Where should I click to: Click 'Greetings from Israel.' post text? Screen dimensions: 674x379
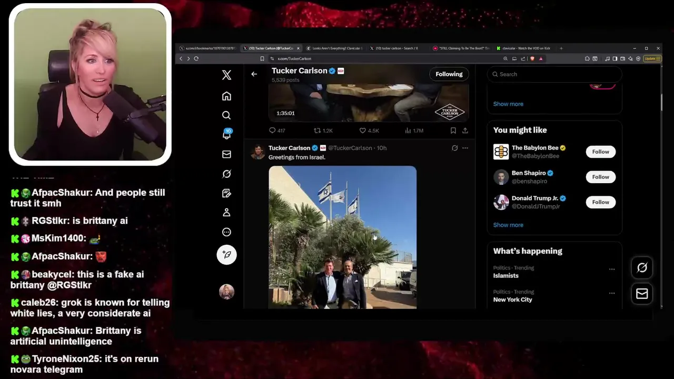click(x=297, y=157)
